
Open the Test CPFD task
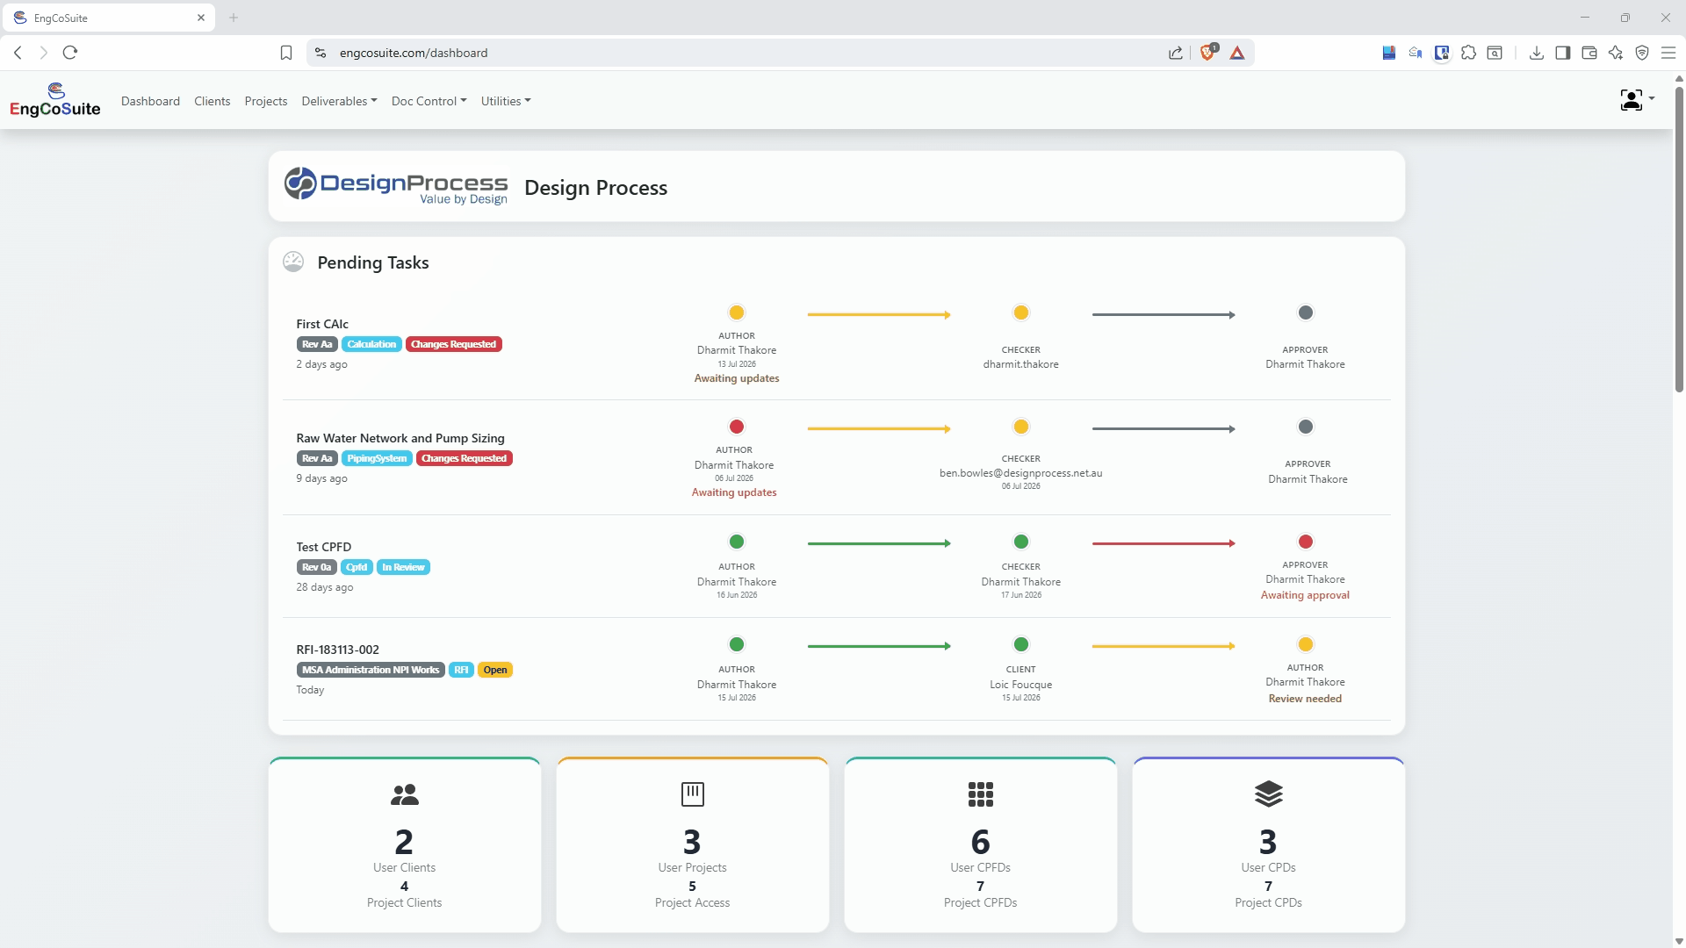324,547
